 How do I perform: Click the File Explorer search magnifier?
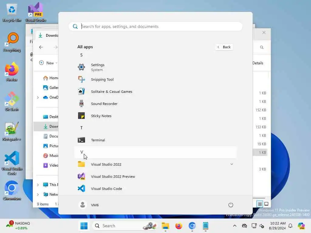coord(261,47)
